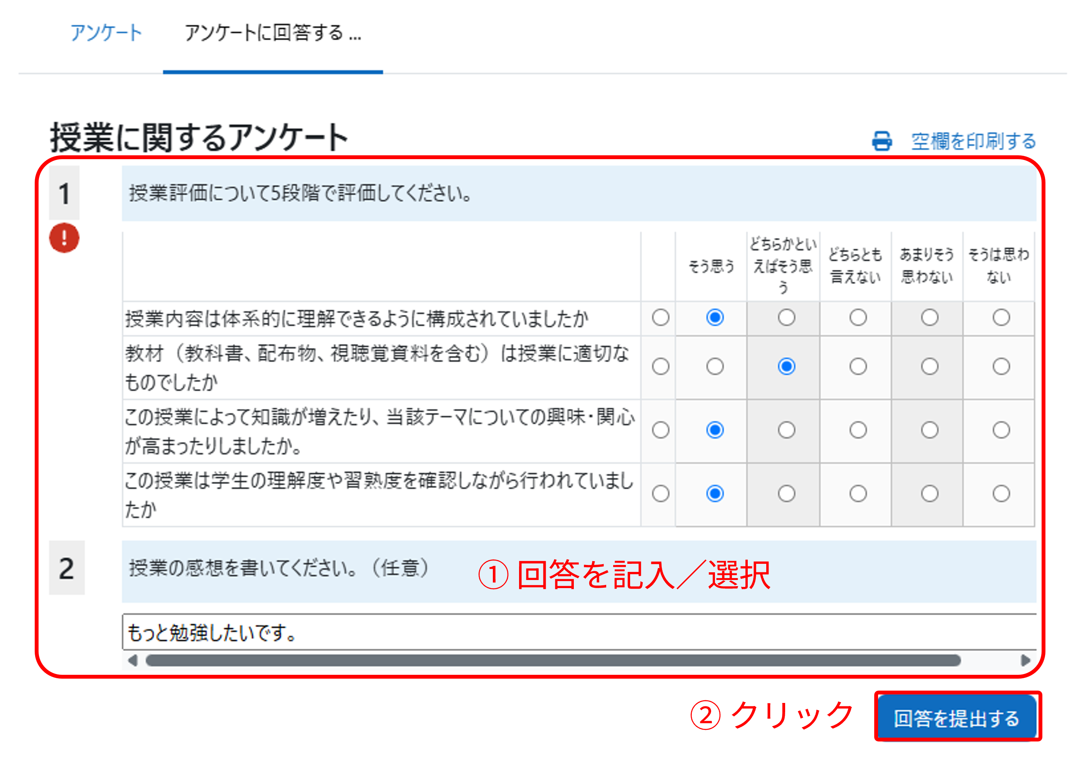Select the unlabeled first radio in 理解度や習熟度 row
Screen dimensions: 1079x775
click(x=660, y=494)
